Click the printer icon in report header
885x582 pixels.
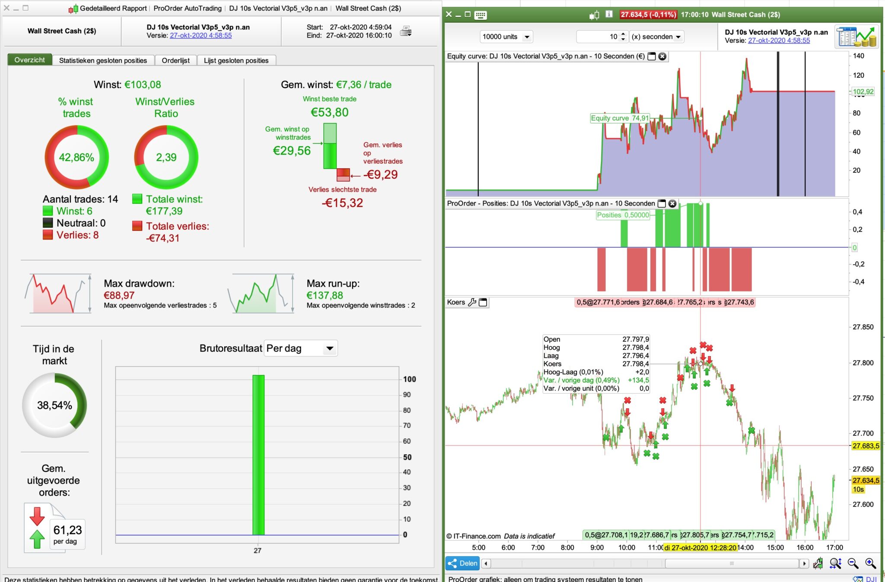405,32
